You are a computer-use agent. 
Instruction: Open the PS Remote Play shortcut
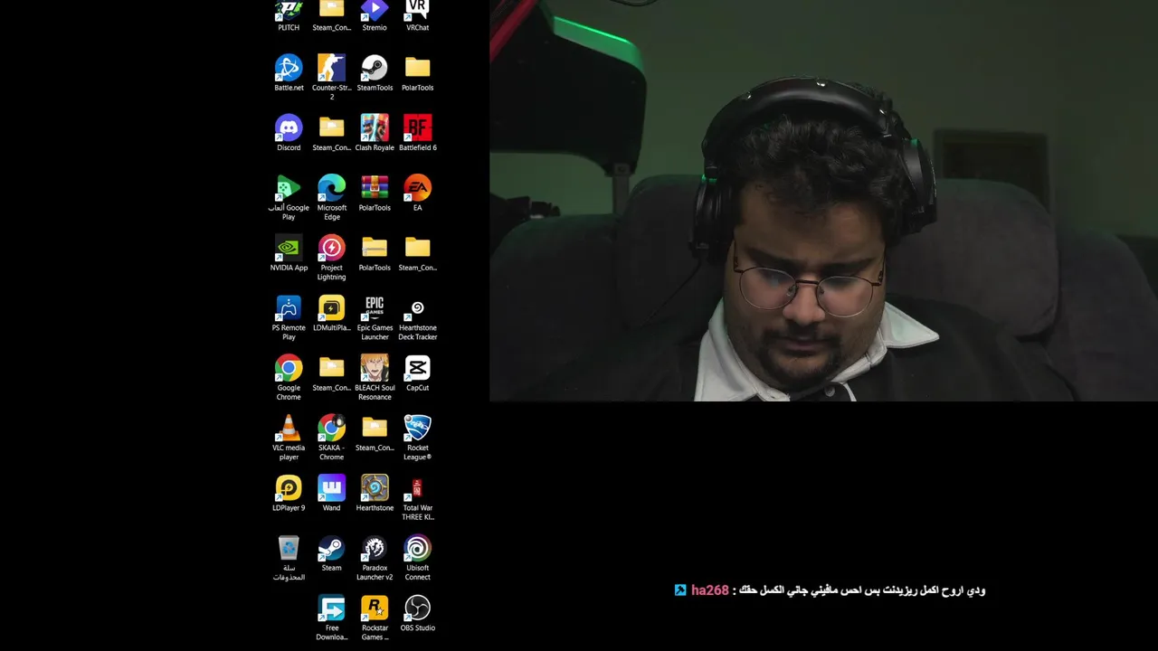(x=289, y=317)
